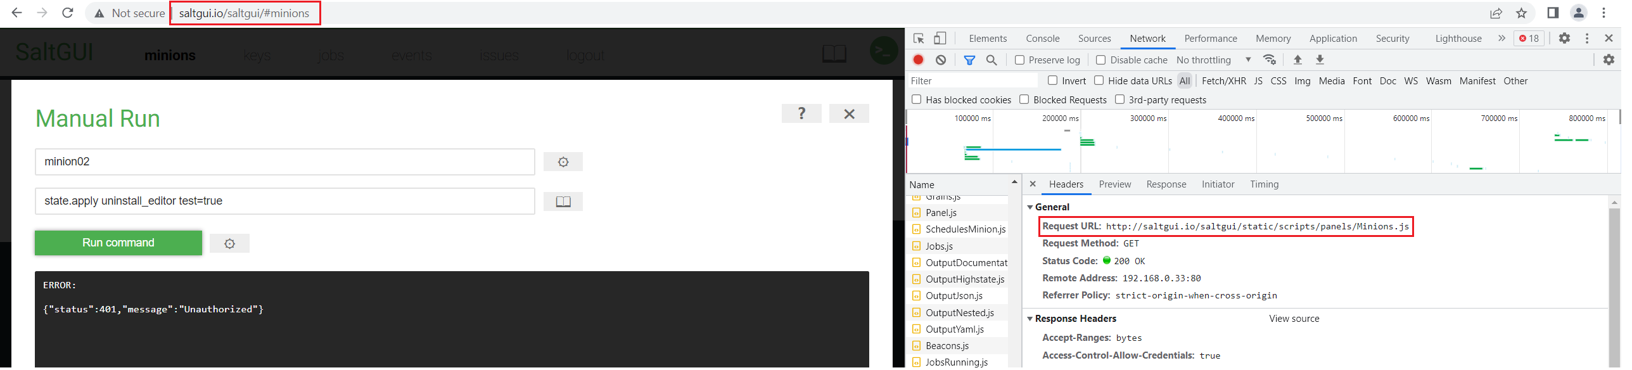Open keys page in SaltGUI menu

pyautogui.click(x=257, y=56)
